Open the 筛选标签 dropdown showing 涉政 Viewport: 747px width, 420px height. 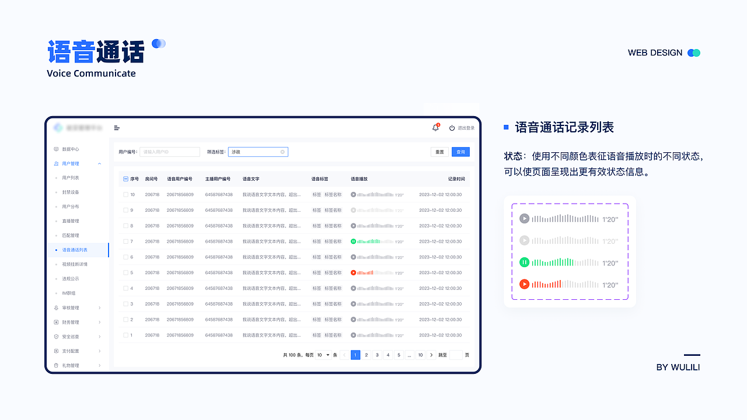(258, 152)
